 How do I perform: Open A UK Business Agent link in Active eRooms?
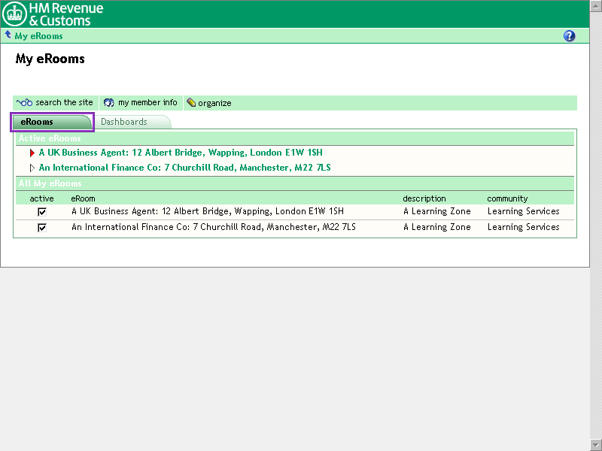click(x=181, y=153)
